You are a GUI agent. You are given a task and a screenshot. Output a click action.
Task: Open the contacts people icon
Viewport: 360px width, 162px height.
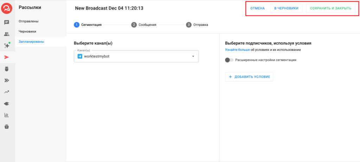pos(7,34)
